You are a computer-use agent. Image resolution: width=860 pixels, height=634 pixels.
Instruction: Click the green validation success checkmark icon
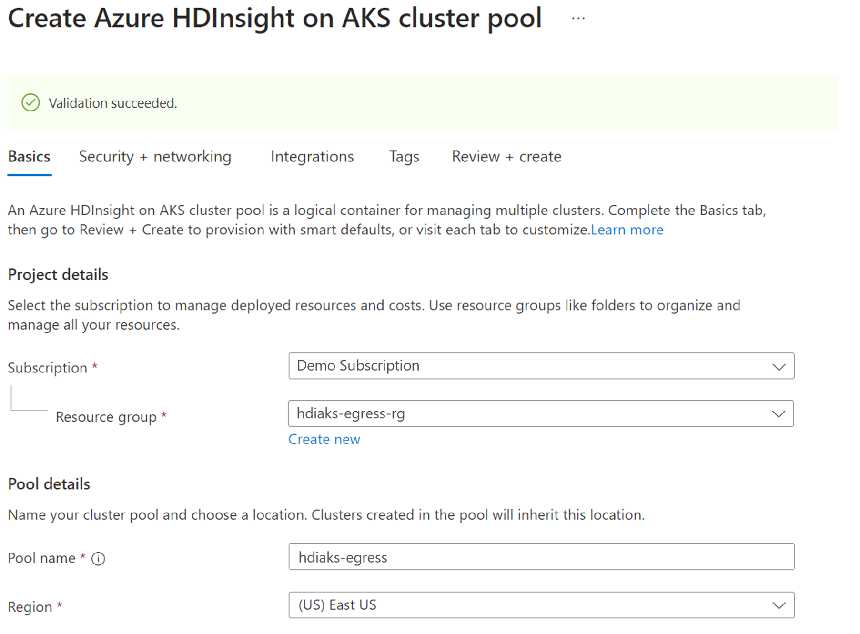pyautogui.click(x=31, y=102)
